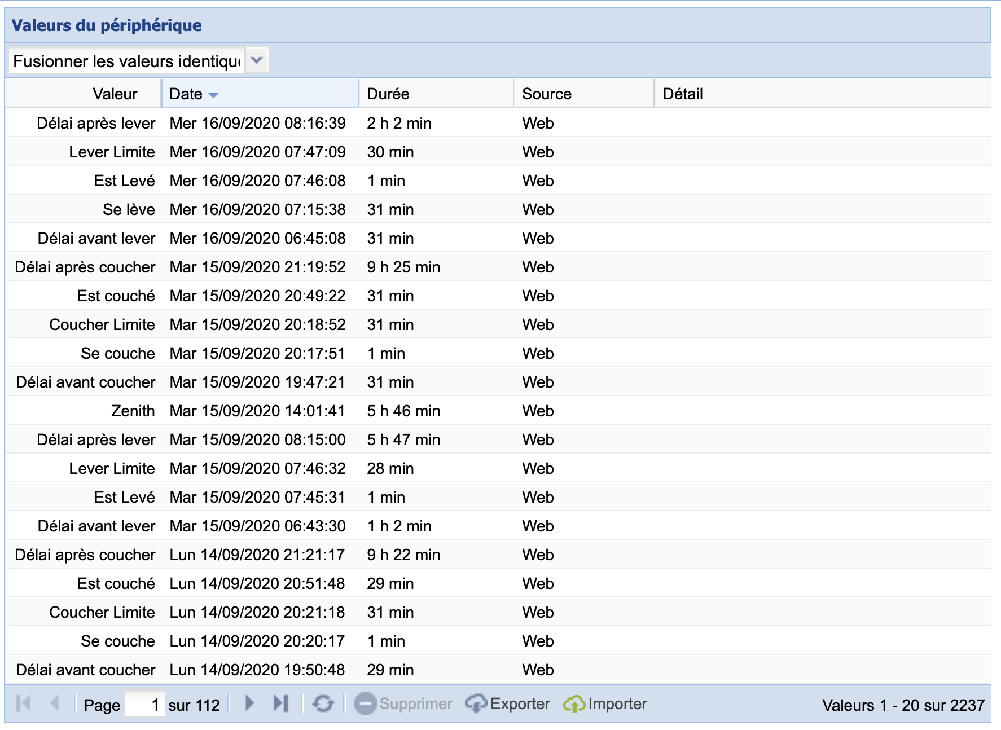Sort by the Valeur column header
This screenshot has width=1001, height=730.
pyautogui.click(x=115, y=94)
